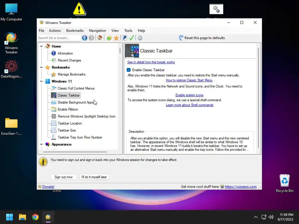This screenshot has height=224, width=299.
Task: Open the DataWagon desktop shortcut
Action: click(x=11, y=69)
